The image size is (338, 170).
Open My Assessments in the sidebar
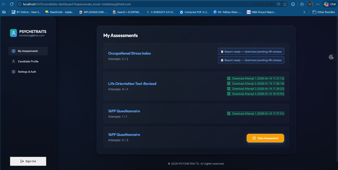[x=28, y=51]
